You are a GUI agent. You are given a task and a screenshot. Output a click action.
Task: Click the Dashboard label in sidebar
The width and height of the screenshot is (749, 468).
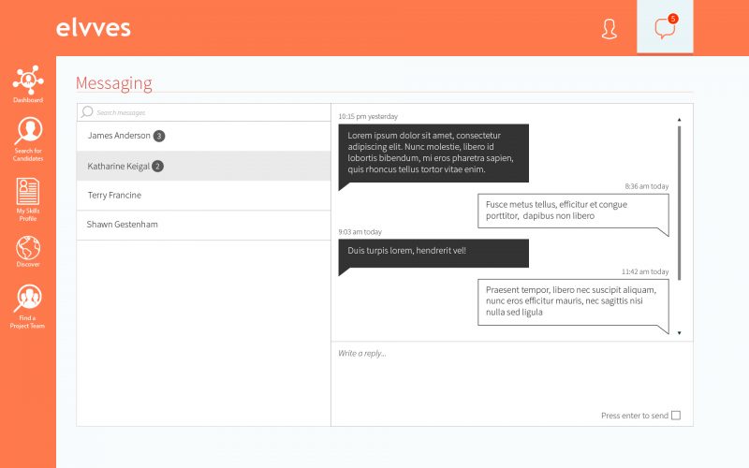(28, 100)
